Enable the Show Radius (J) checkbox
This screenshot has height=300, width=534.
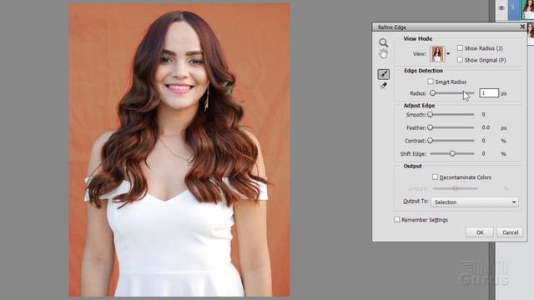coord(460,48)
